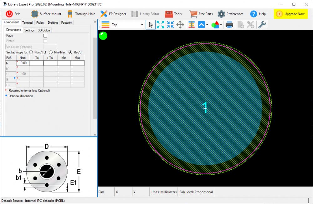Select the Settings sub-tab

tap(29, 30)
